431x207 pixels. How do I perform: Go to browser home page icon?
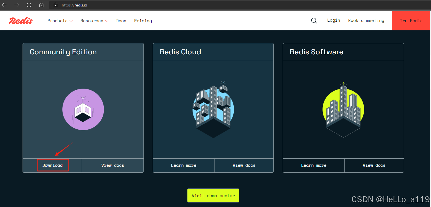41,5
